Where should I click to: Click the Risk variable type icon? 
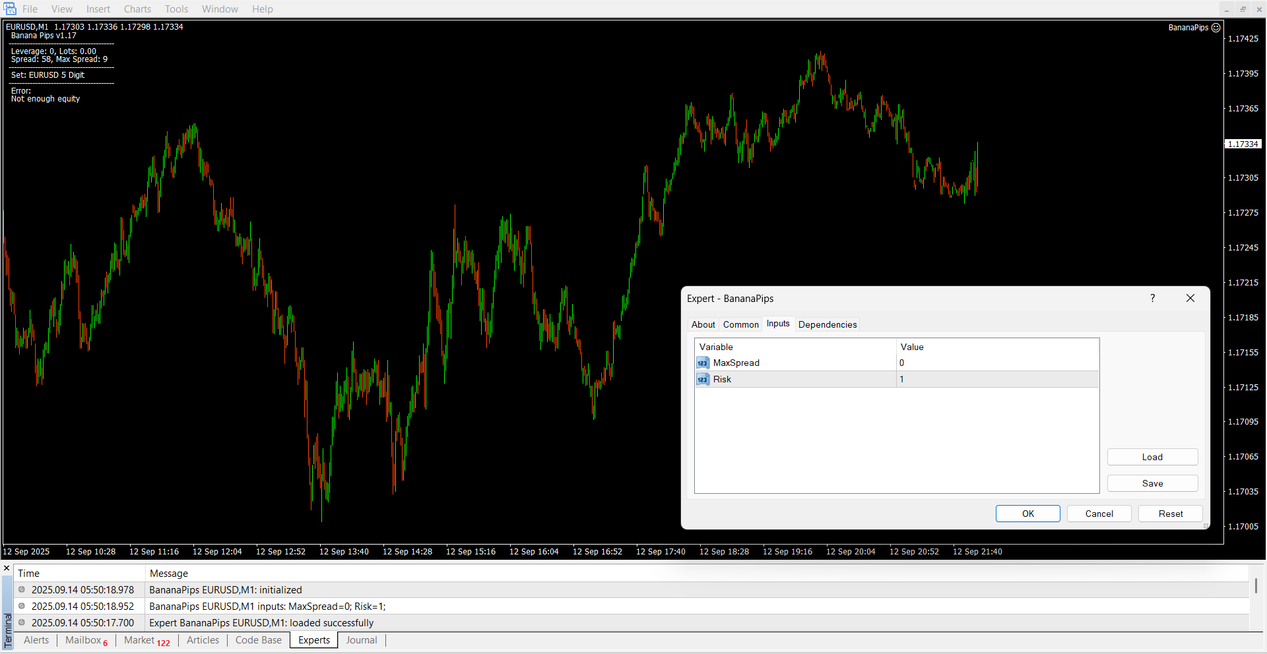pos(702,380)
